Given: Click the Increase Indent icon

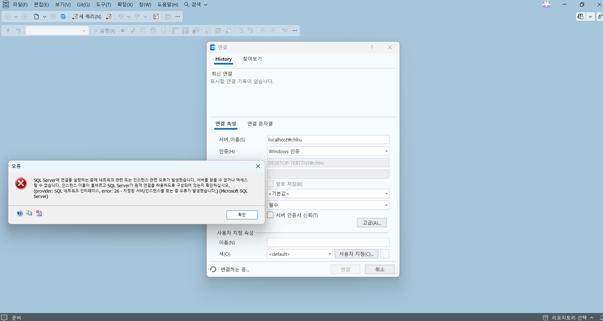Looking at the screenshot, I should click(273, 31).
